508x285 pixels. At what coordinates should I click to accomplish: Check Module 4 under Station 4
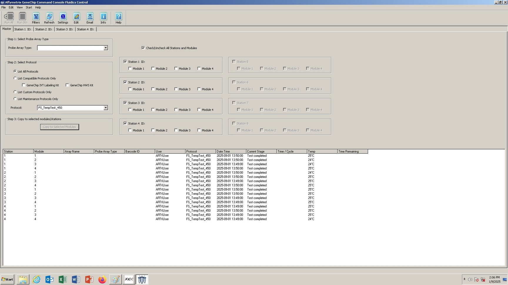(x=199, y=130)
